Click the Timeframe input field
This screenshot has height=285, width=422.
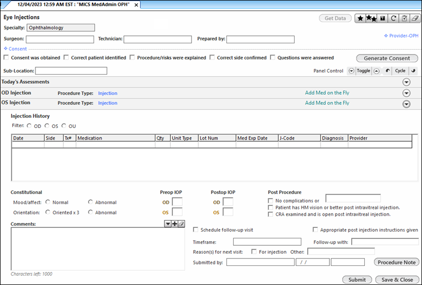click(x=267, y=242)
